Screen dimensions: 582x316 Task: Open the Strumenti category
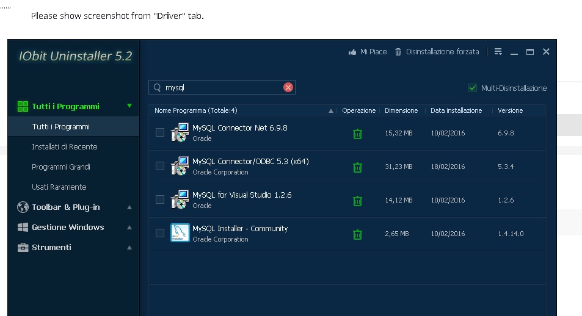tap(51, 248)
